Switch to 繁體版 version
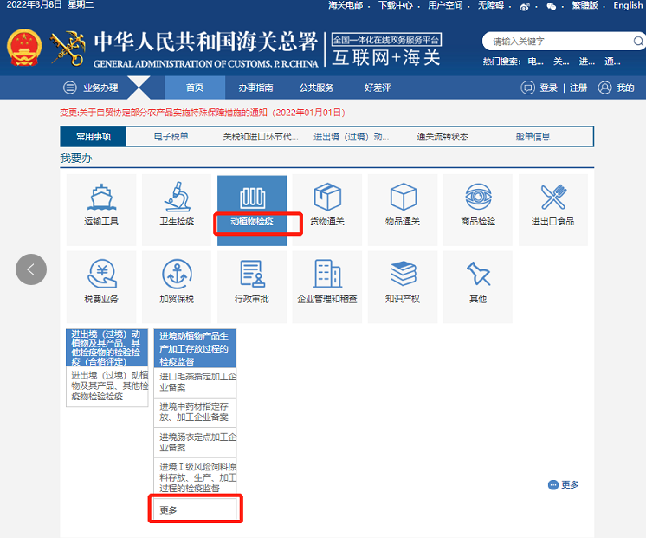This screenshot has height=538, width=646. (585, 5)
